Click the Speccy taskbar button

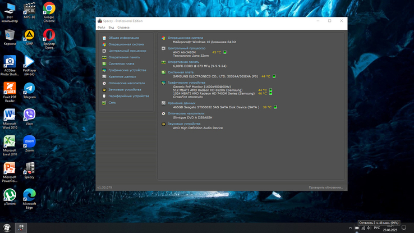pos(21,228)
